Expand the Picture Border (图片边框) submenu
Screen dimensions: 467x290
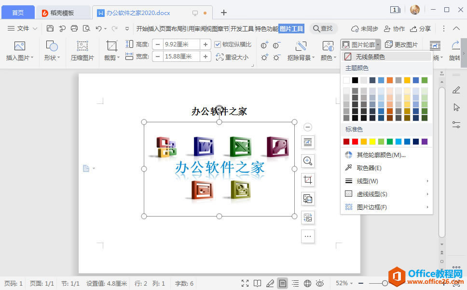(386, 207)
